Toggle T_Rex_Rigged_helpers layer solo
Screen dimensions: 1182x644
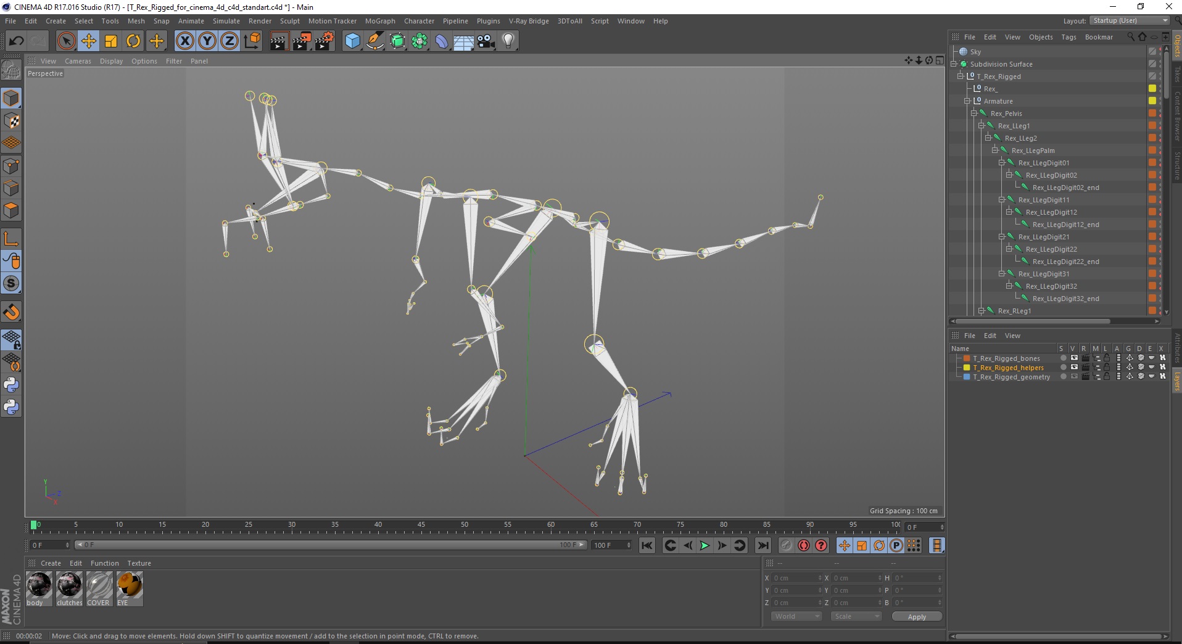coord(1063,368)
